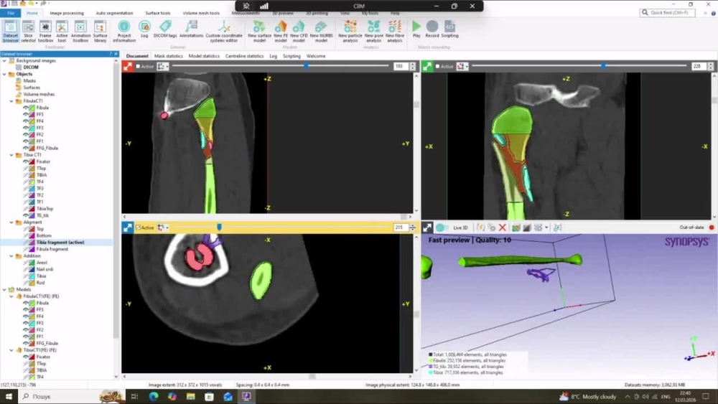Uncheck the Active checkbox in the bottom-left view

click(139, 227)
